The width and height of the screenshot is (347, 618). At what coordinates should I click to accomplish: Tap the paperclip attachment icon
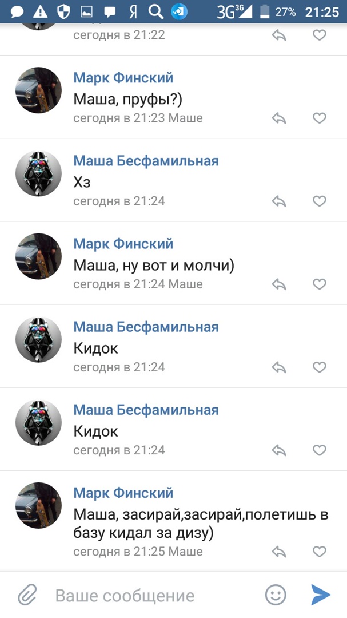click(27, 595)
